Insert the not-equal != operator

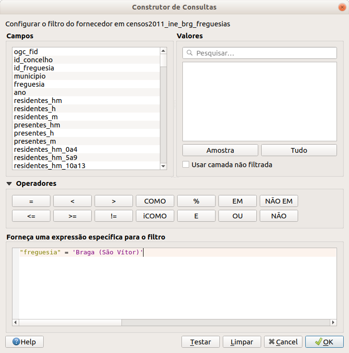114,216
